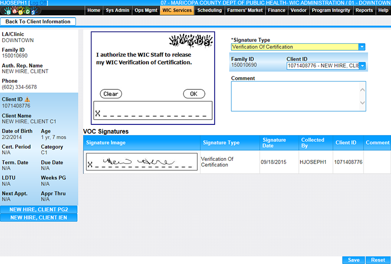
Task: Select the Reports menu
Action: pos(364,10)
